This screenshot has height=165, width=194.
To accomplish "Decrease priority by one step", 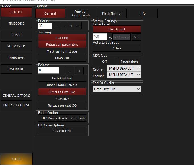I will pyautogui.click(x=64, y=26).
